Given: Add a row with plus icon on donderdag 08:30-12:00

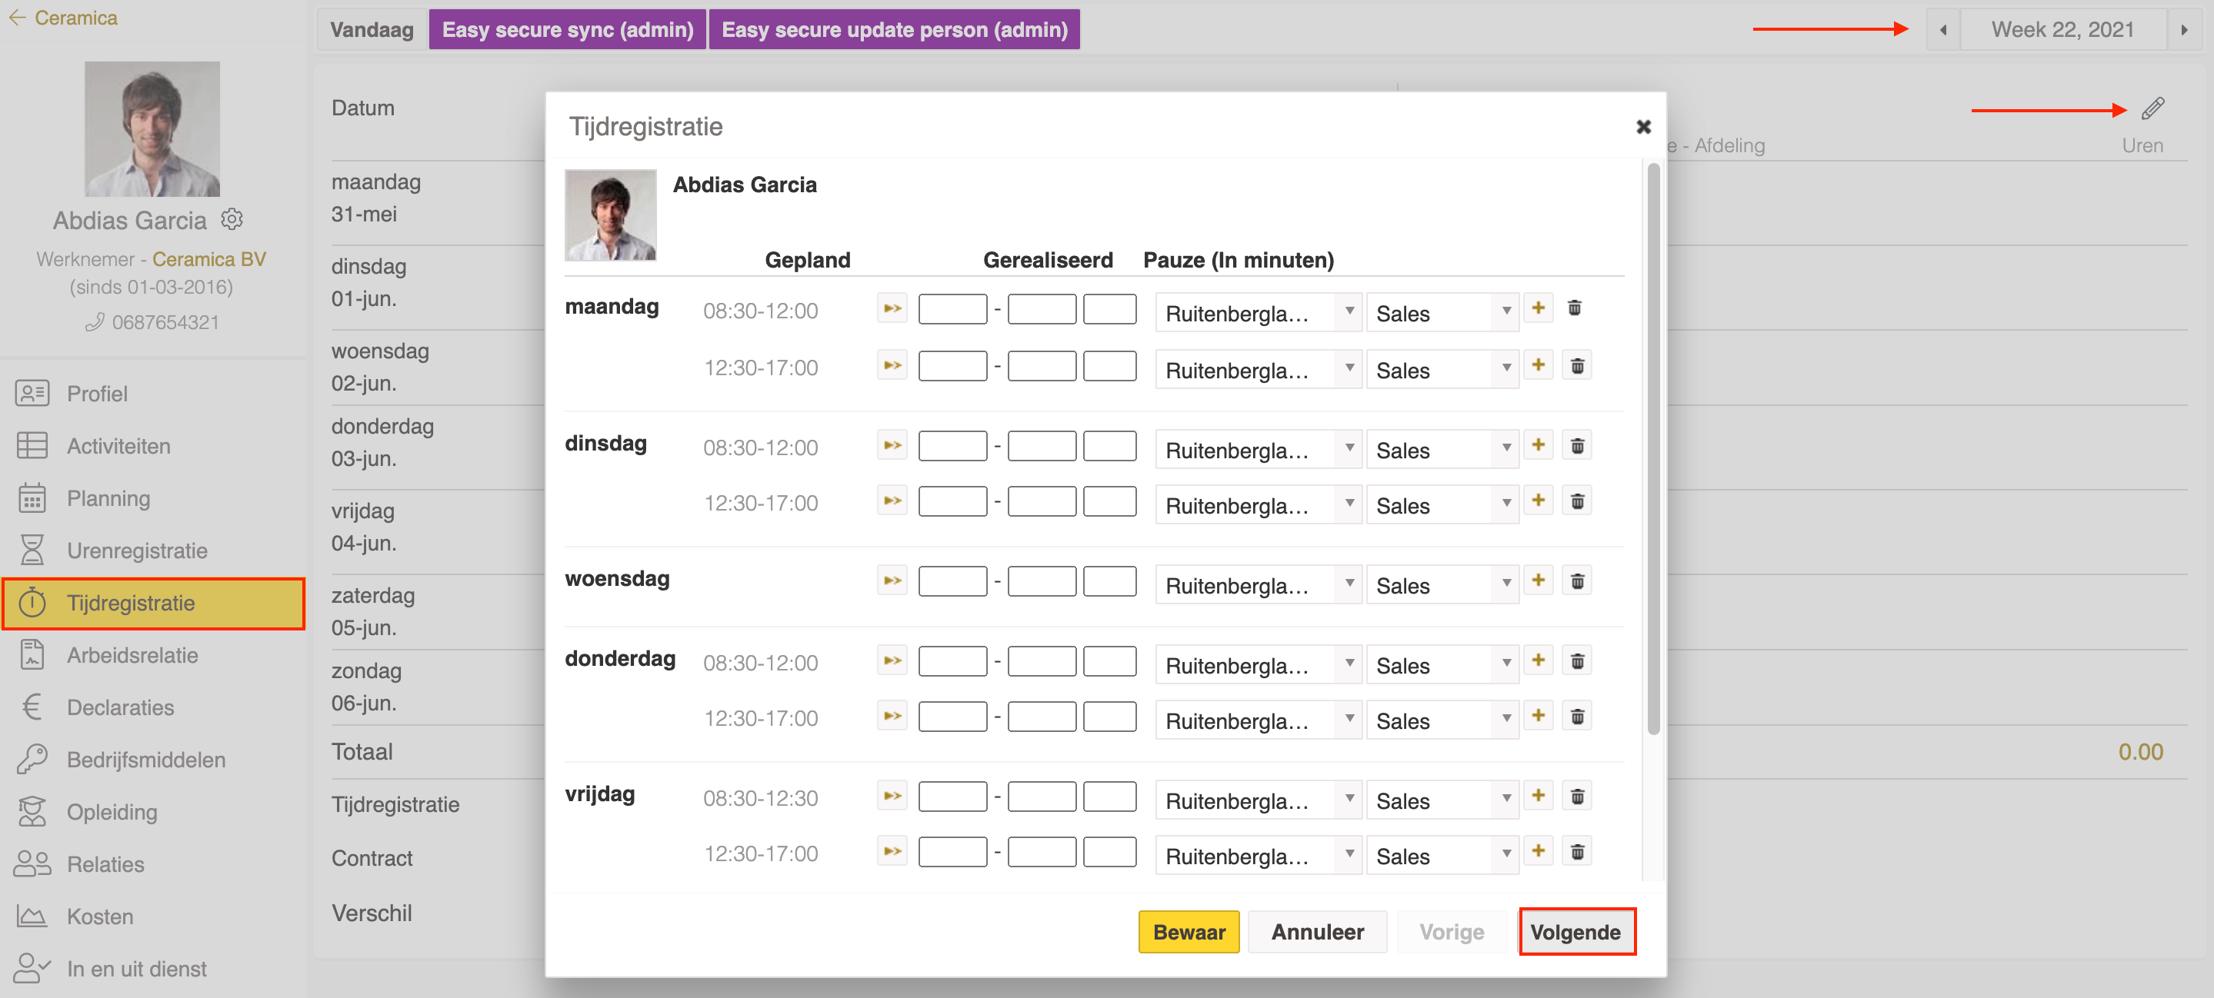Looking at the screenshot, I should [1539, 660].
